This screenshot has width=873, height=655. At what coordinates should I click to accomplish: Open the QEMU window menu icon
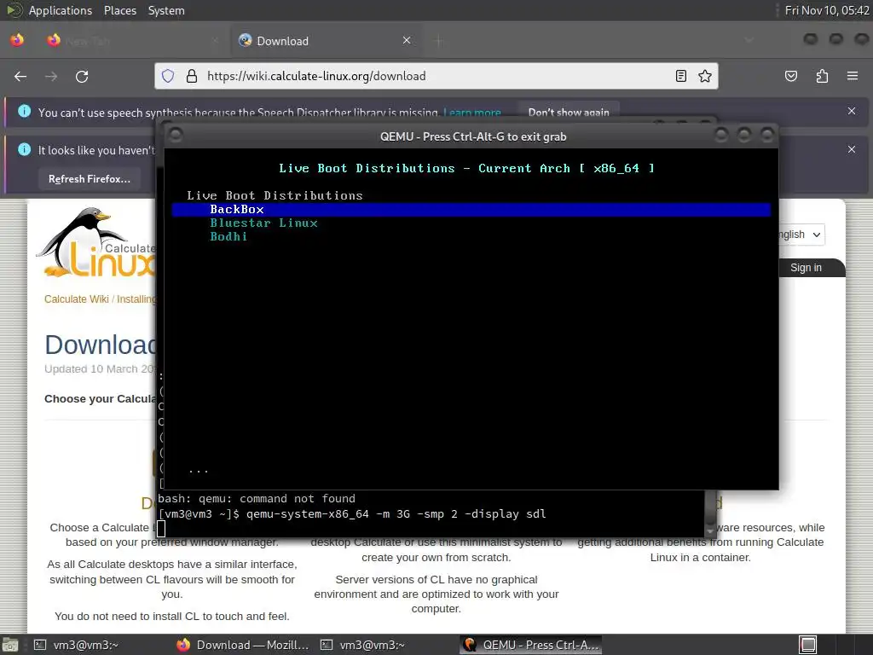(176, 136)
